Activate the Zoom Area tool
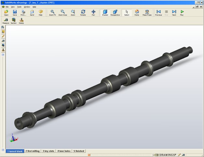 63,12
